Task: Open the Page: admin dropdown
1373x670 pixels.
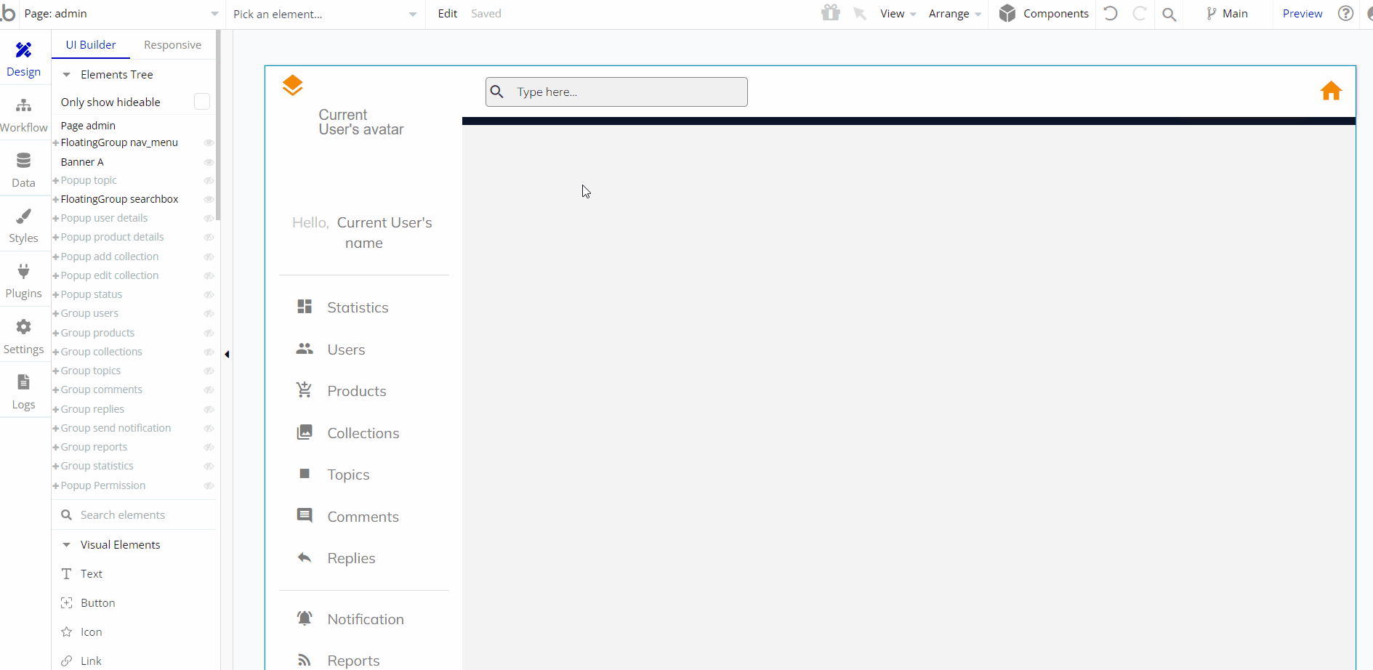Action: (x=121, y=14)
